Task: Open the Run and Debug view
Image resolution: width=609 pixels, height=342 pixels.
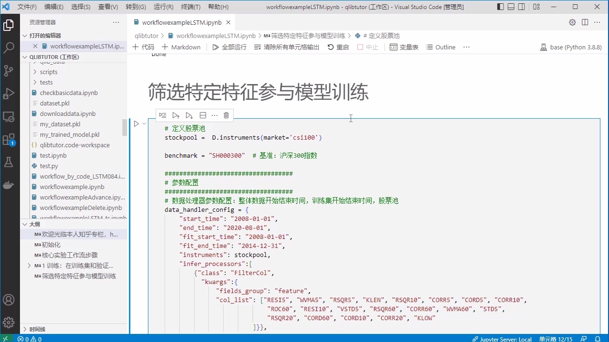Action: point(10,94)
